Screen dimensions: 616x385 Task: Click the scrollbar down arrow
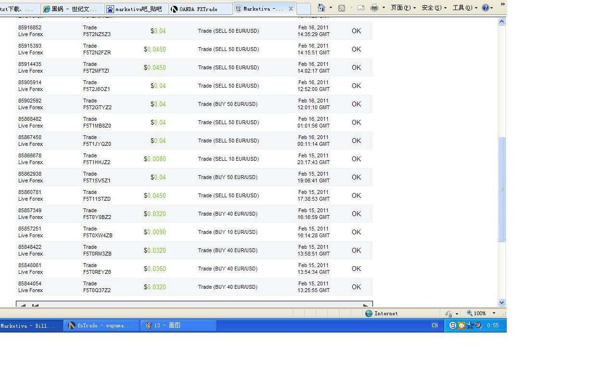point(502,302)
